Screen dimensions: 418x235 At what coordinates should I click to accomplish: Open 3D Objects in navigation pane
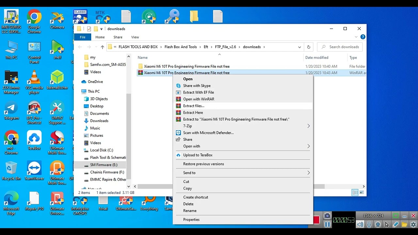(99, 99)
